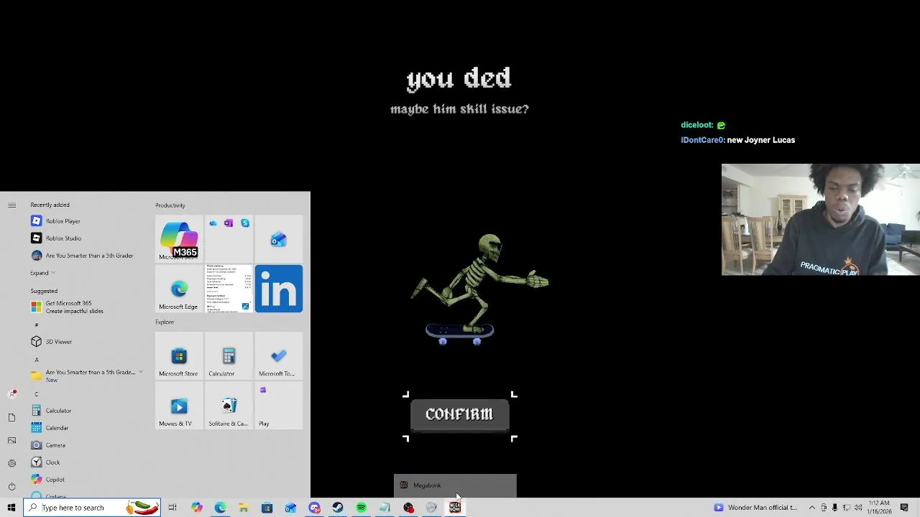920x517 pixels.
Task: Open Microsoft Store from the taskbar
Action: click(267, 508)
